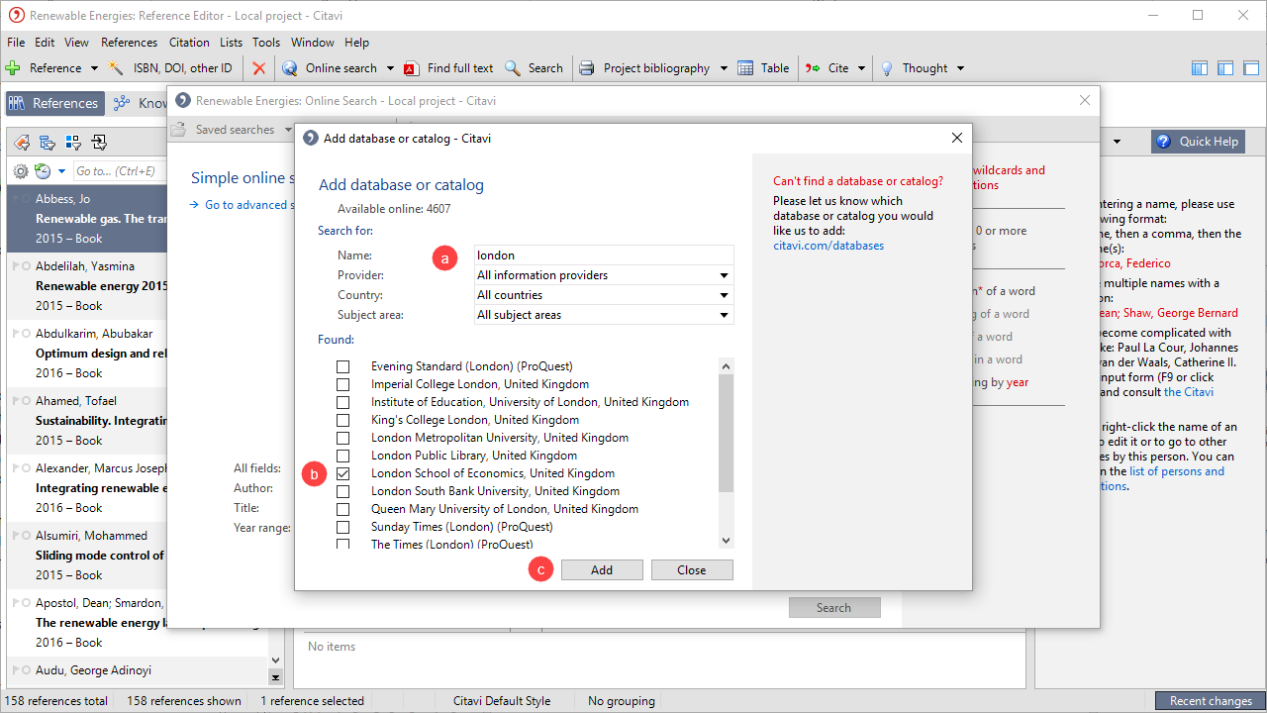1267x713 pixels.
Task: Click the Name search input field
Action: [604, 255]
